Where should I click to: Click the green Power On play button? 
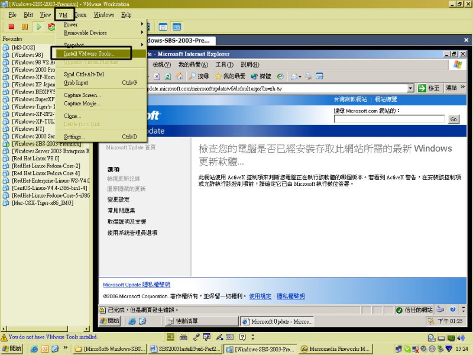tap(38, 27)
